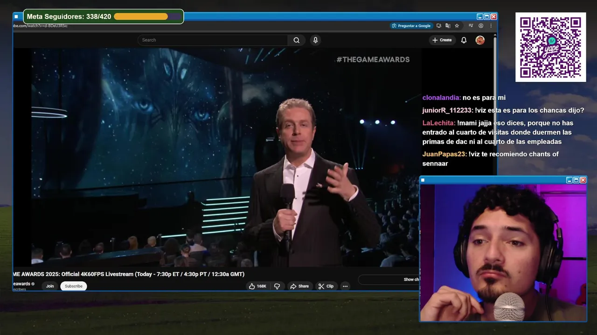
Task: Click chat username LaLechita
Action: point(439,123)
